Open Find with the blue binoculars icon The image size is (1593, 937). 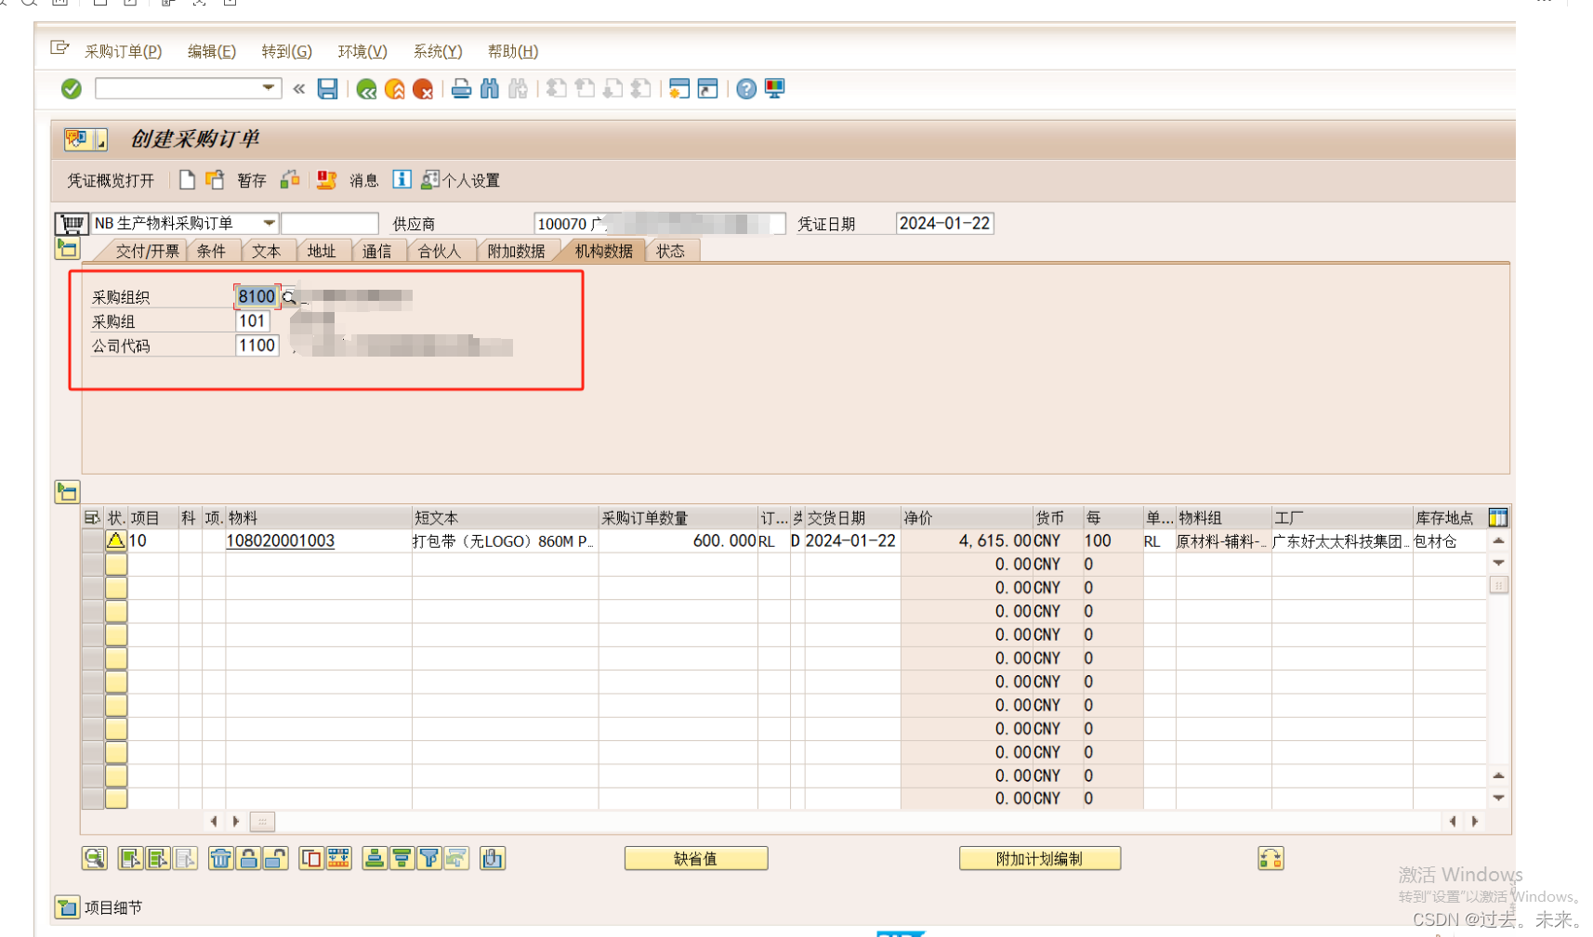tap(490, 89)
